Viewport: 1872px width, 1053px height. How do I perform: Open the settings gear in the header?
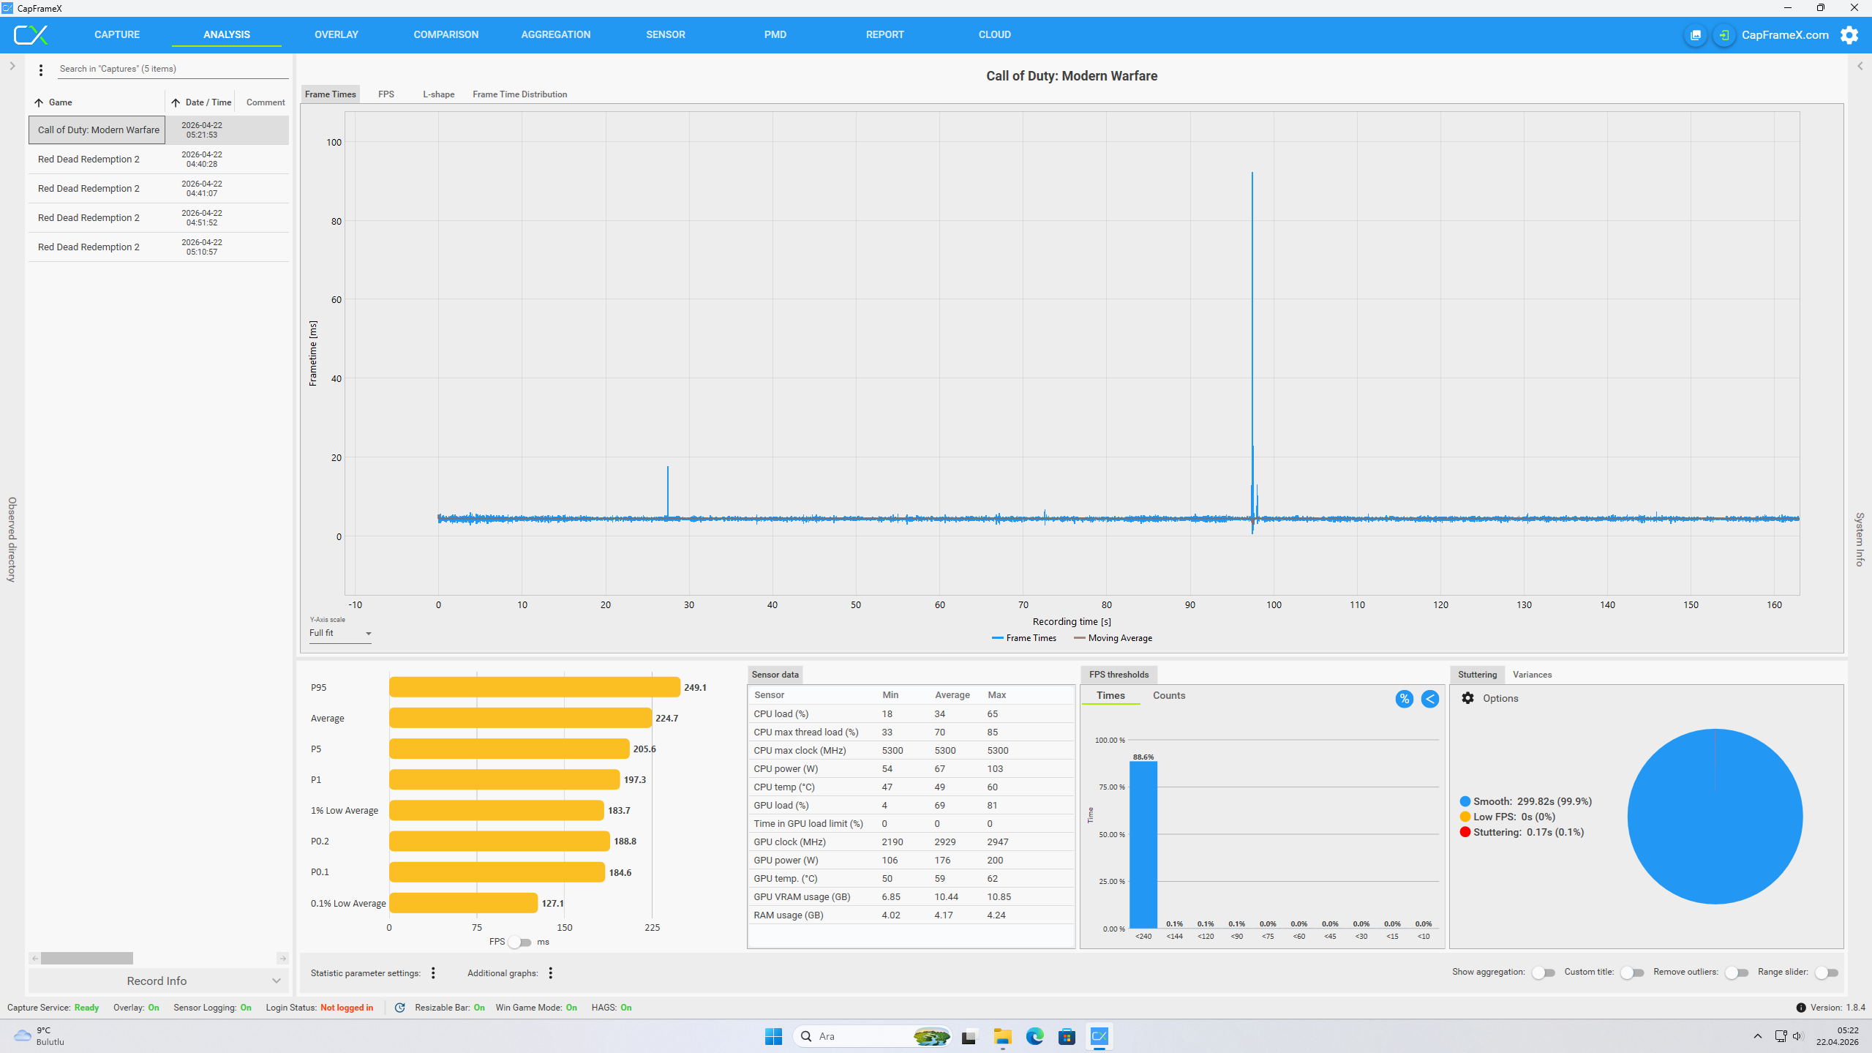[x=1849, y=35]
